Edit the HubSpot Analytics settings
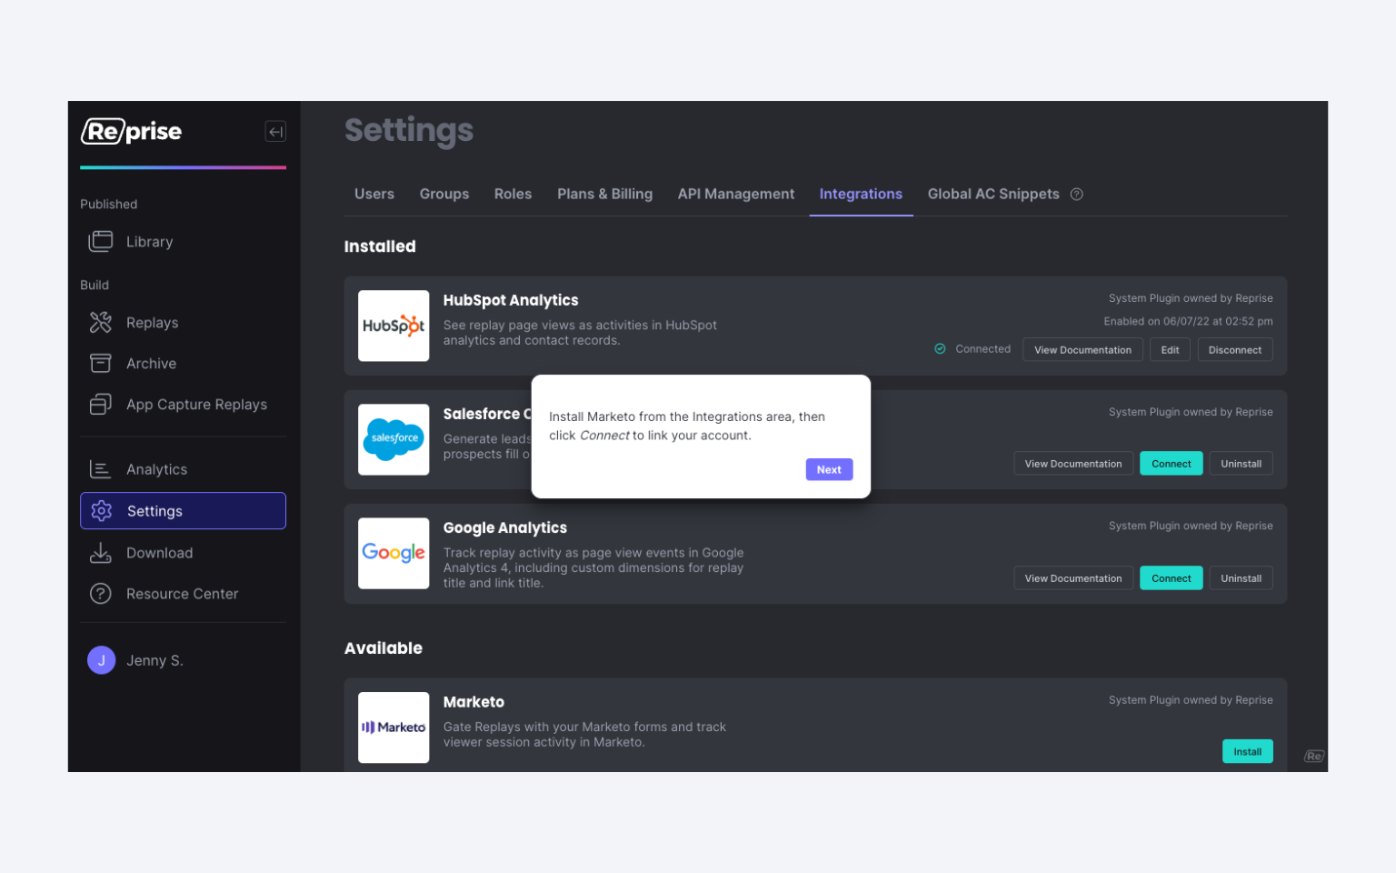The height and width of the screenshot is (873, 1396). (x=1170, y=350)
